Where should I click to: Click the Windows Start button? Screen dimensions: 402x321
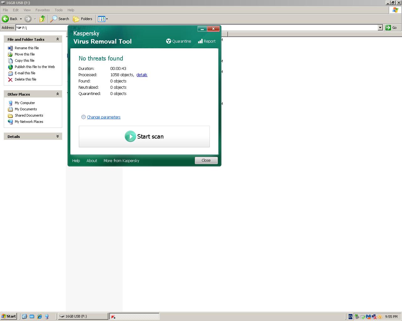point(9,316)
